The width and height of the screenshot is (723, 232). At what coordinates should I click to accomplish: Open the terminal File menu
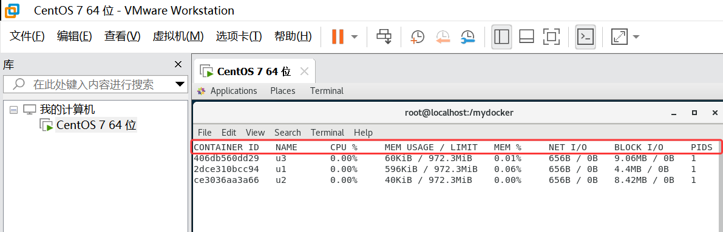[x=205, y=133]
